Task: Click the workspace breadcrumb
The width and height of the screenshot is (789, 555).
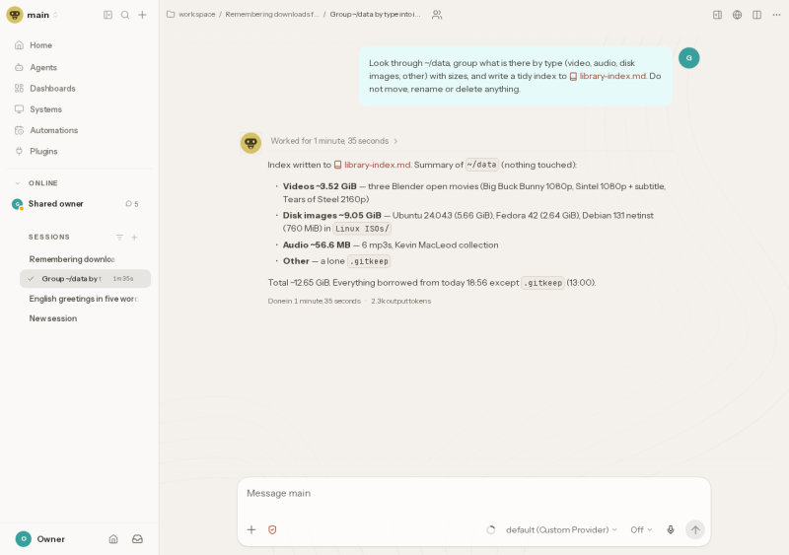Action: tap(196, 15)
